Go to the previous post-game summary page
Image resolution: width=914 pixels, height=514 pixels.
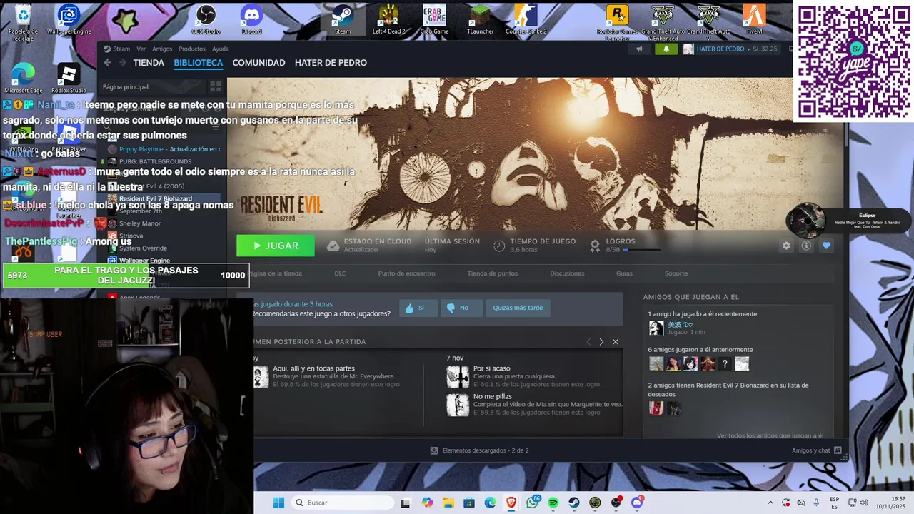pyautogui.click(x=588, y=342)
